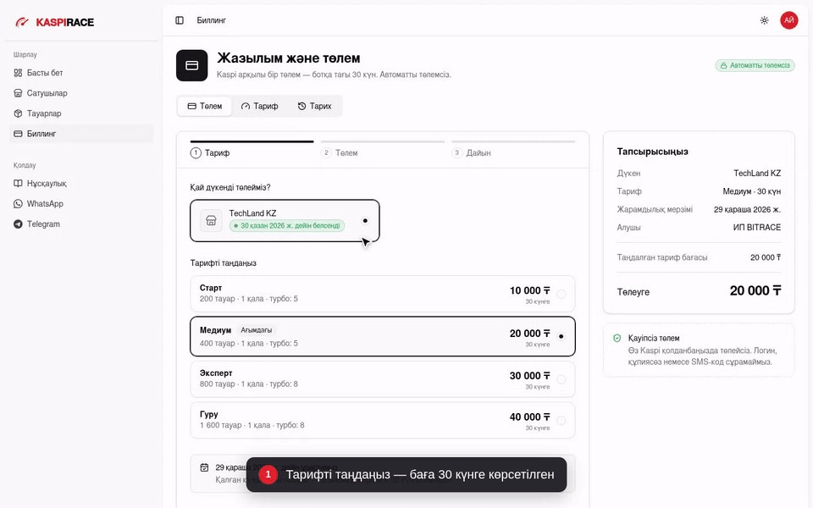This screenshot has height=508, width=813.
Task: Open Тауарлар products box icon
Action: point(18,113)
